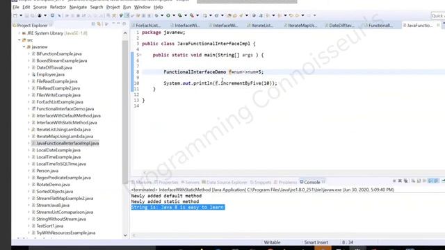Viewport: 445px width, 250px height.
Task: Switch to the DateDiffJav editor tab
Action: point(341,25)
